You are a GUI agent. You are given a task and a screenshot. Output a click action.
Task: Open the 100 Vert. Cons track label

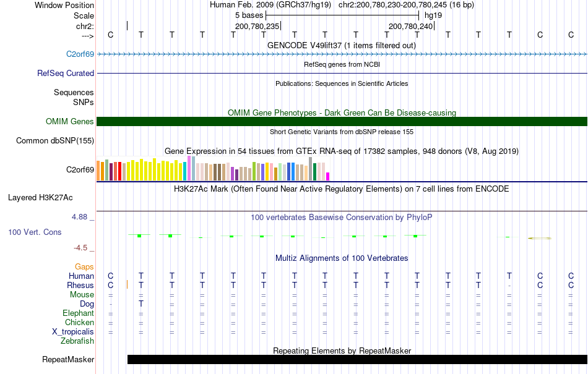(x=35, y=232)
